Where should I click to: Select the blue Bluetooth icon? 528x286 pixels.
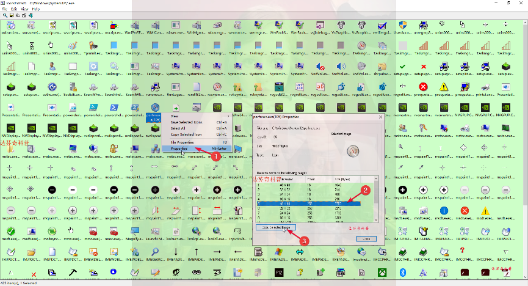pyautogui.click(x=403, y=272)
